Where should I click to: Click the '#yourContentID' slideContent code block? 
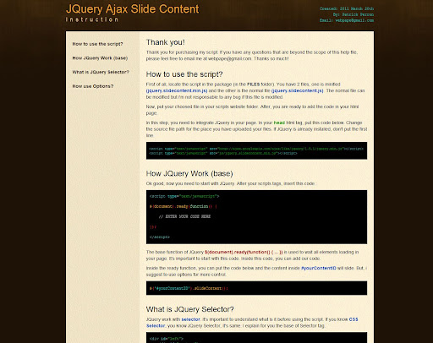(x=256, y=288)
